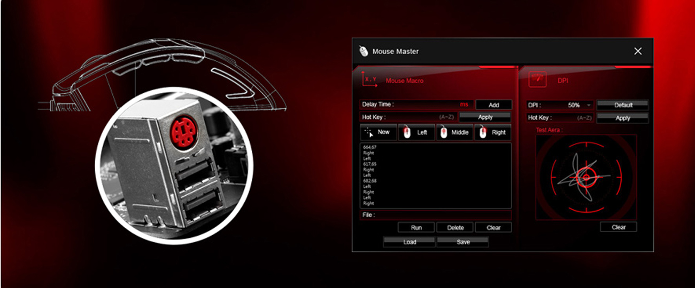Focus the Delay Time ms field

(x=417, y=105)
